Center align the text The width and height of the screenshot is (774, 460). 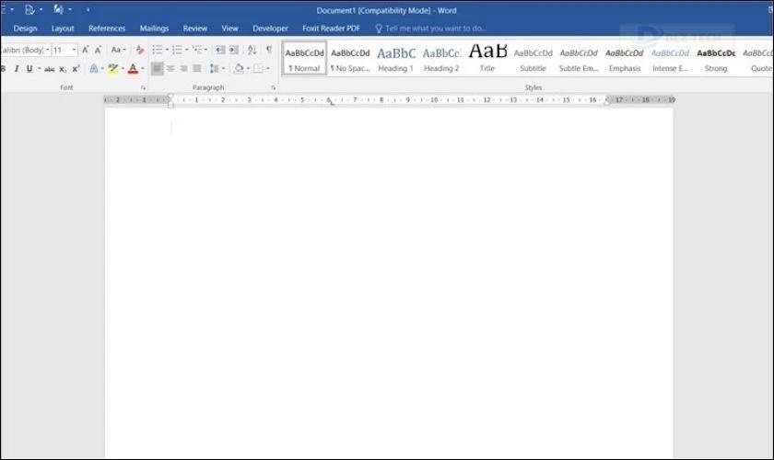click(170, 69)
